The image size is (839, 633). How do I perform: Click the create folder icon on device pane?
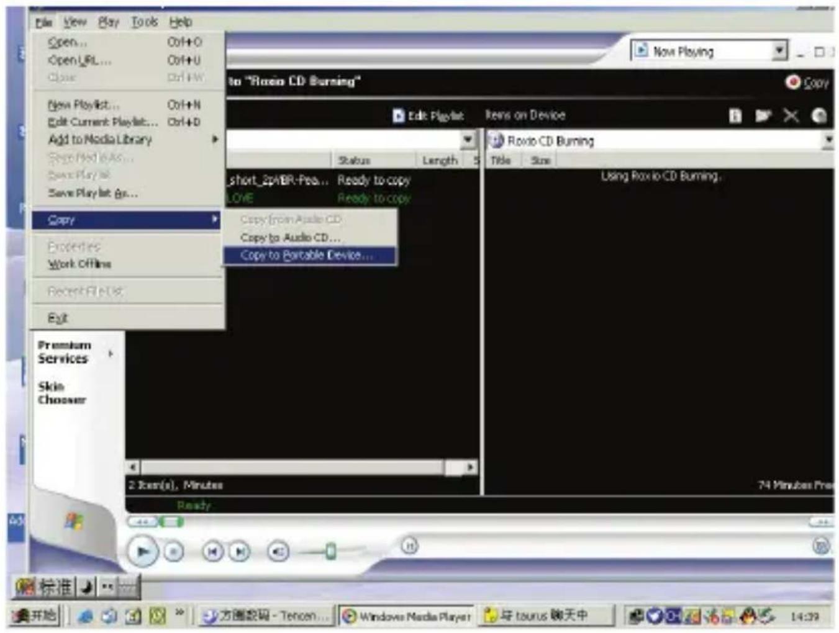click(x=763, y=115)
